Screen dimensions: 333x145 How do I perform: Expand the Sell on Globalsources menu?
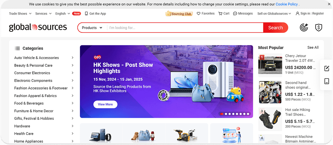274,14
